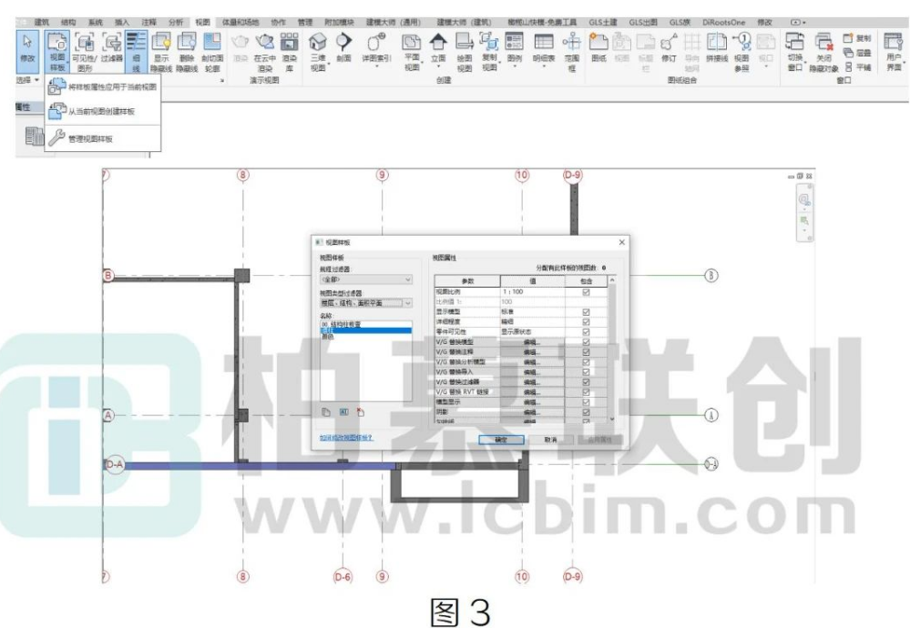Select the highlighted template in the name list
Viewport: 910px width, 628px height.
(x=365, y=330)
